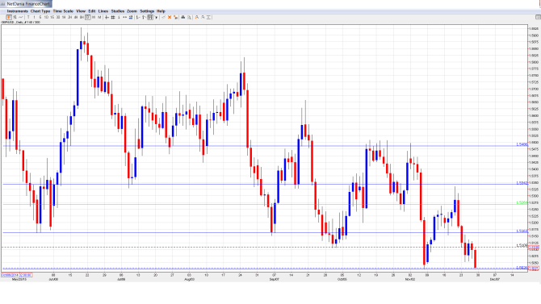The height and width of the screenshot is (304, 541).
Task: Open the Lines menu
Action: coord(103,11)
